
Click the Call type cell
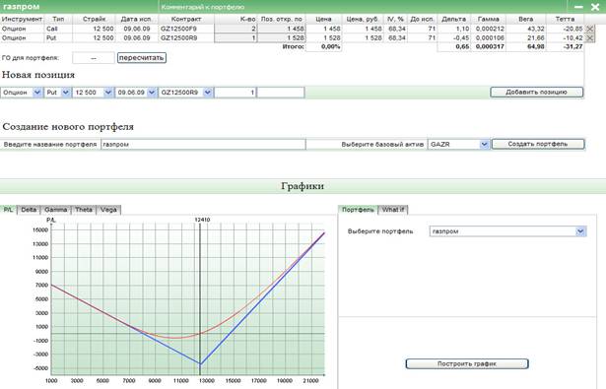tap(58, 29)
